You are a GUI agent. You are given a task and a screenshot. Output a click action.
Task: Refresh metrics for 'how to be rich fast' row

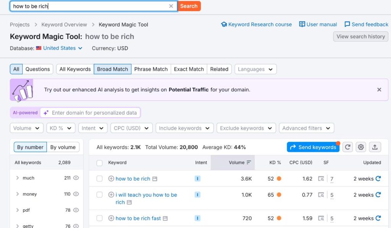378,218
